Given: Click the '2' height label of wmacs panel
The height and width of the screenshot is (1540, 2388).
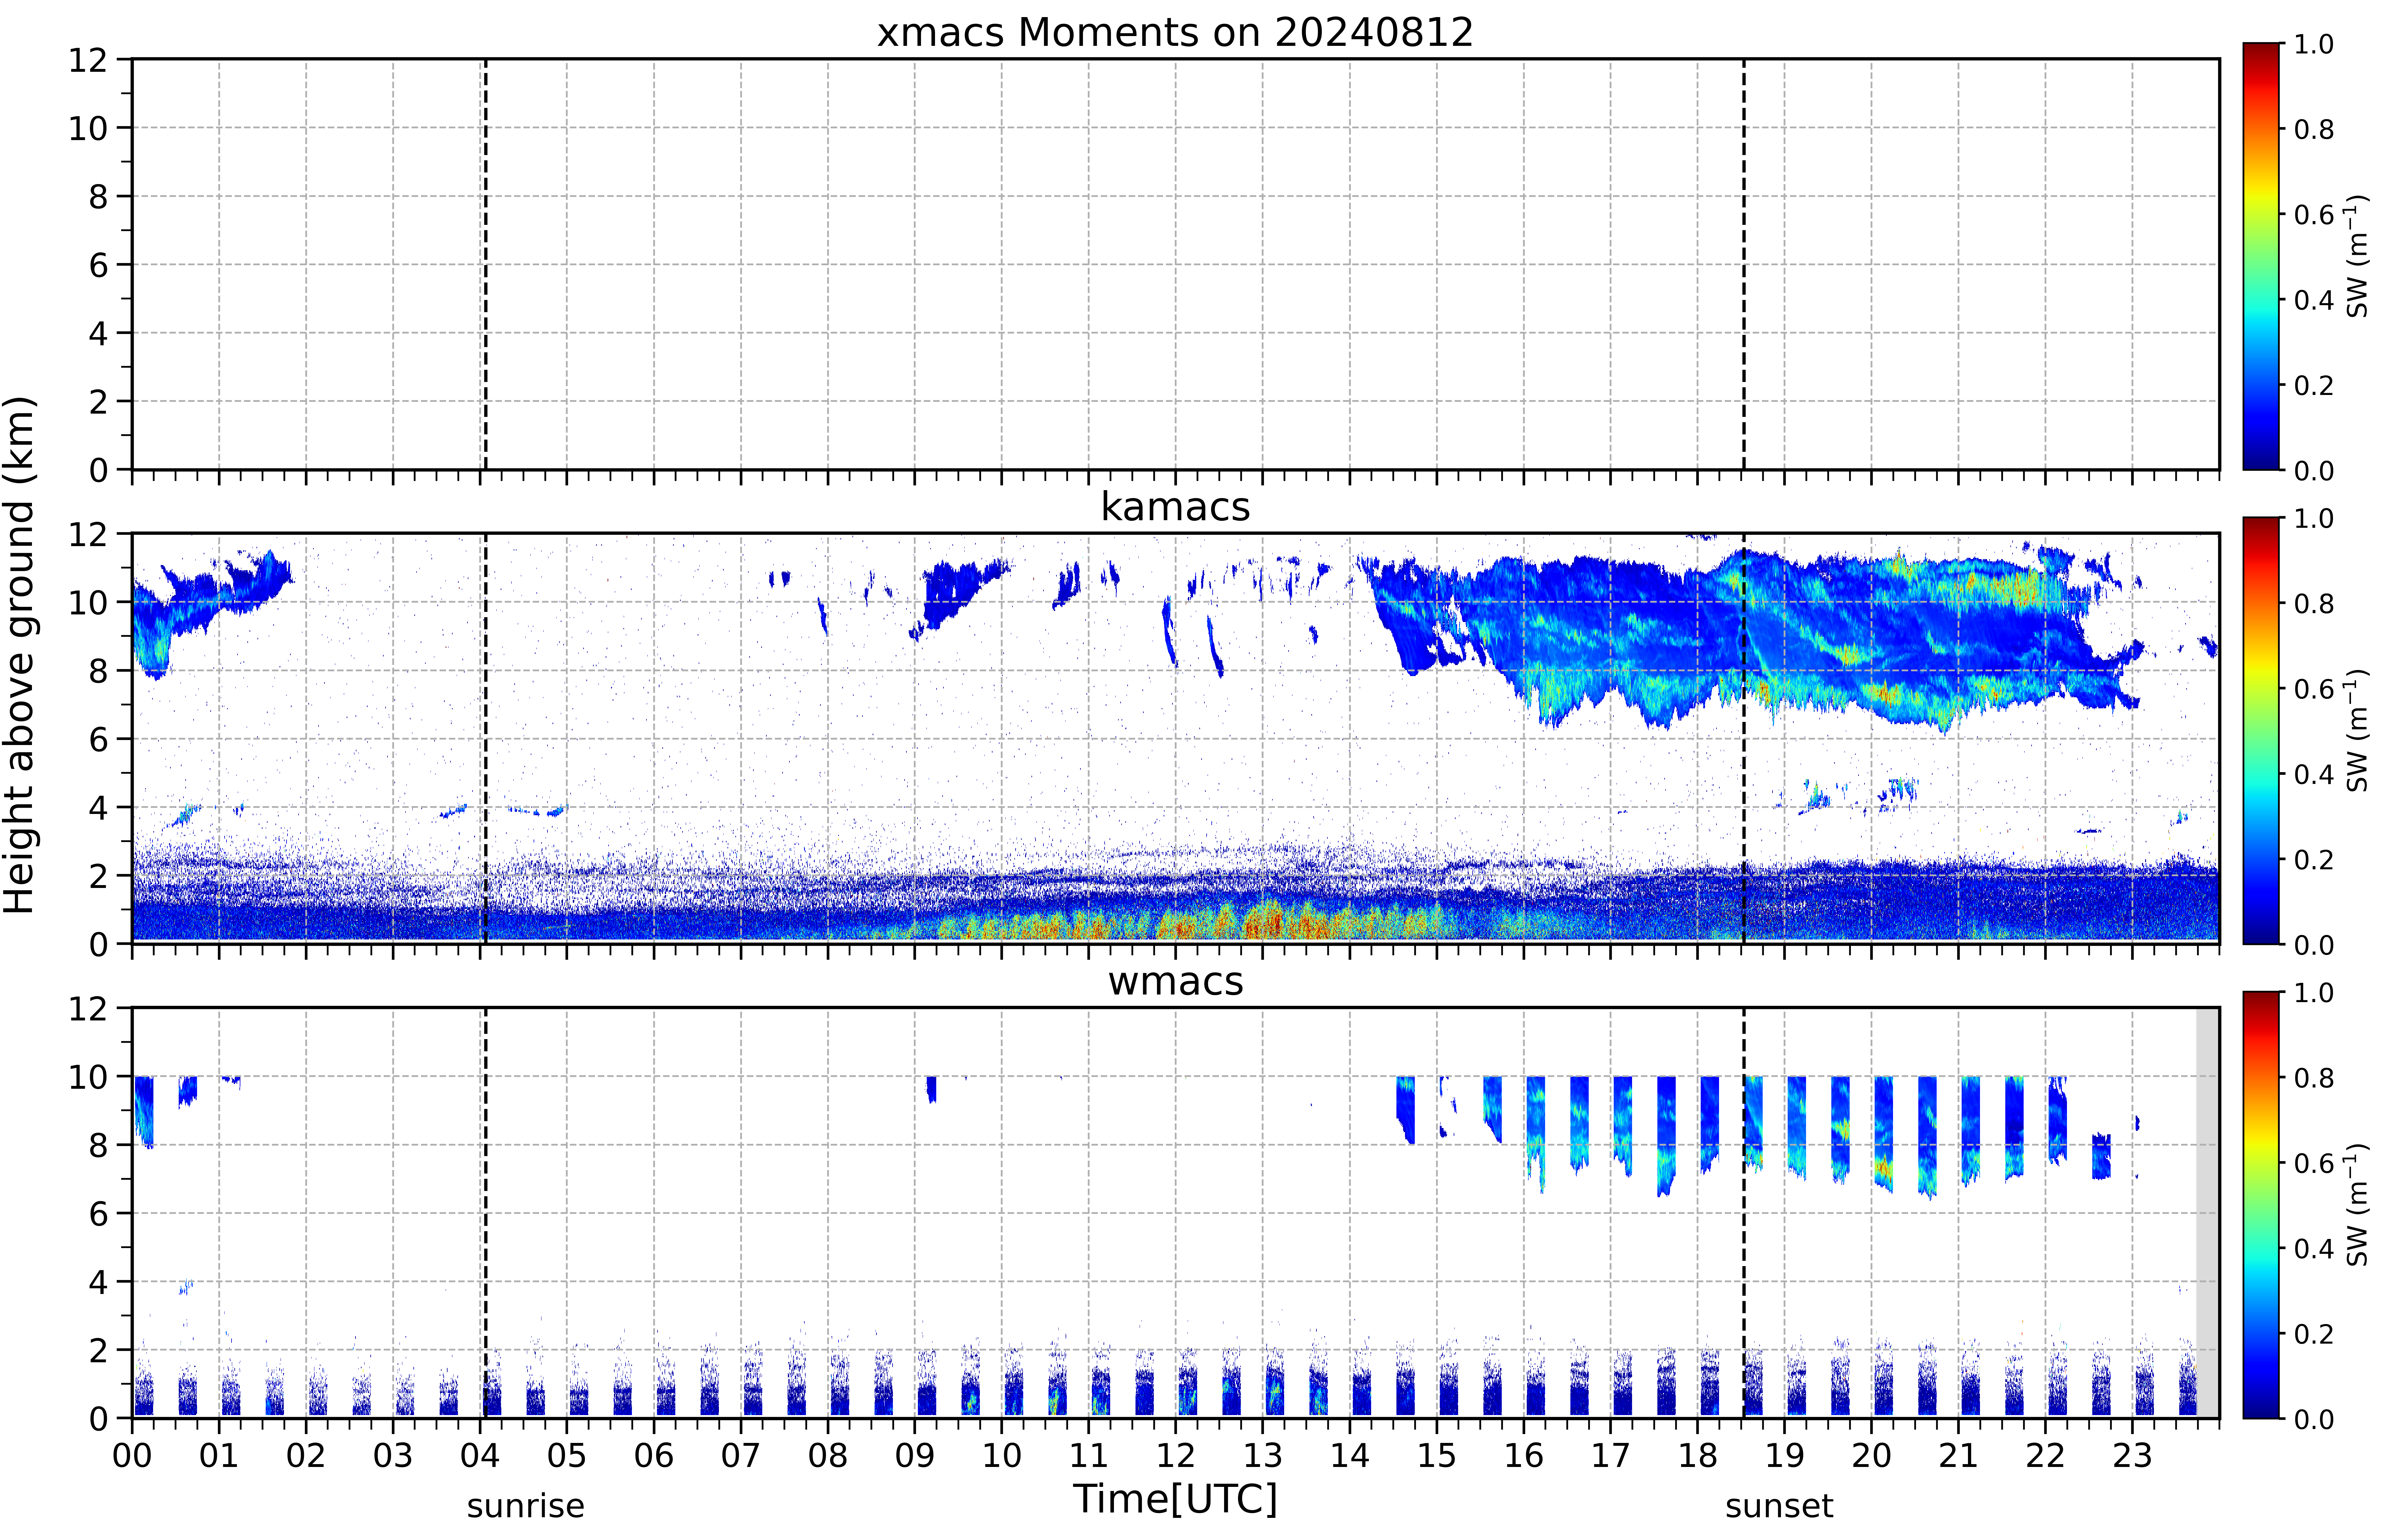Looking at the screenshot, I should tap(98, 1351).
